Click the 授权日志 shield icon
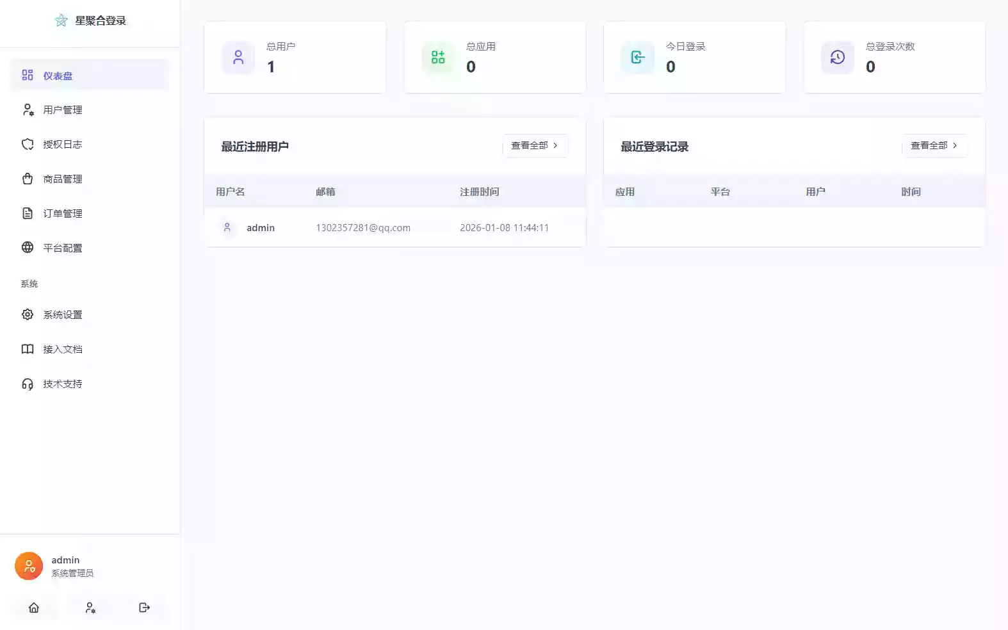The image size is (1008, 630). coord(28,144)
